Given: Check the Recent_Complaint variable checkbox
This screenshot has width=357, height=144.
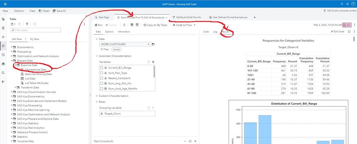Looking at the screenshot, I should click(102, 78).
